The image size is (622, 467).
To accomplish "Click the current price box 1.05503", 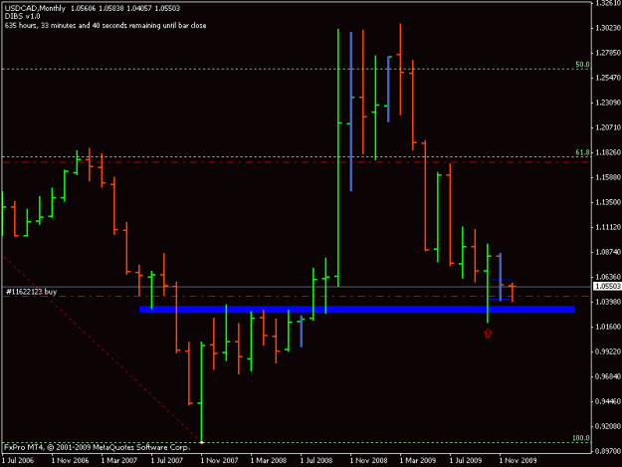I will pyautogui.click(x=607, y=286).
